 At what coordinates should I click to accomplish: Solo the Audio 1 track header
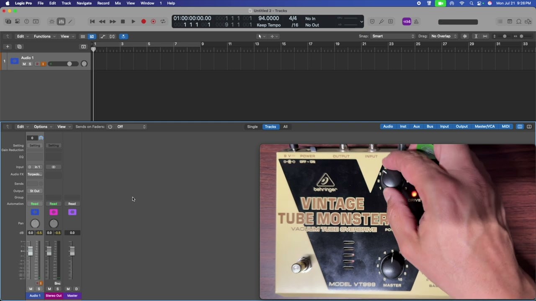coord(30,64)
